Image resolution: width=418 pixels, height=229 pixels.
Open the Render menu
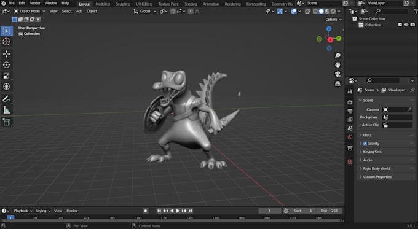pyautogui.click(x=34, y=3)
